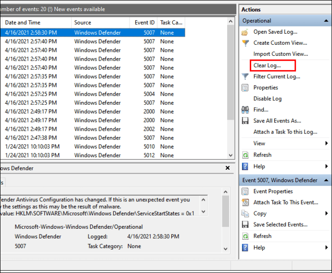Click the Help icon under Event 5007 section
Screen dimensions: 332x273
pyautogui.click(x=245, y=248)
